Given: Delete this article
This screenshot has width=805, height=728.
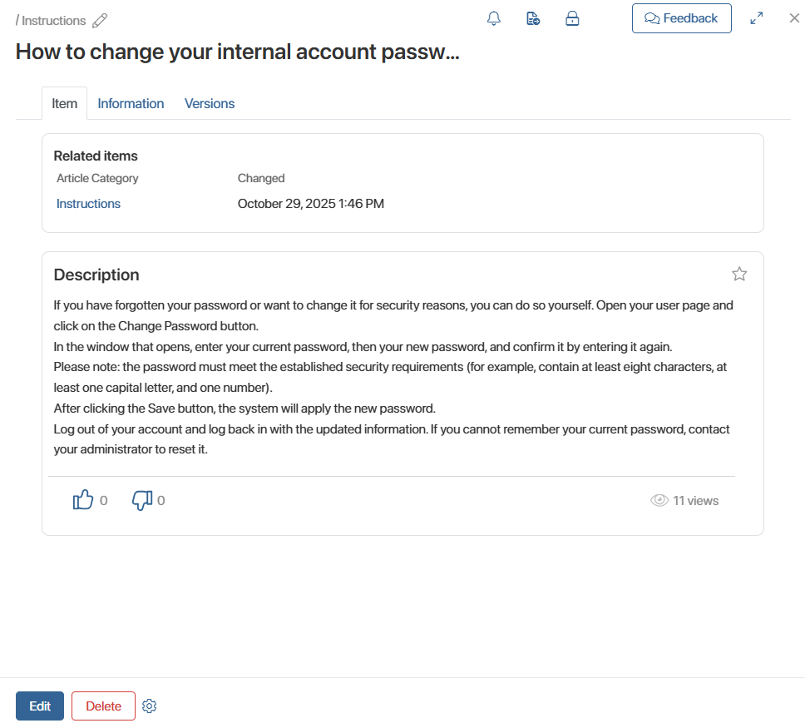Looking at the screenshot, I should click(103, 706).
